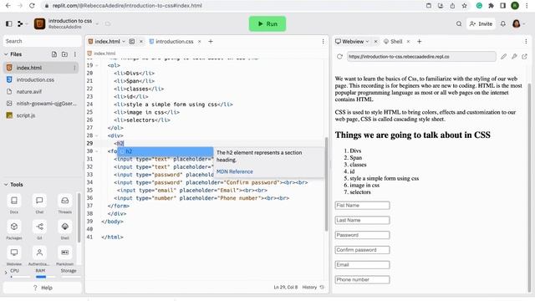This screenshot has height=301, width=535.
Task: Click the code intelligence icon on index.html tab
Action: tap(132, 41)
